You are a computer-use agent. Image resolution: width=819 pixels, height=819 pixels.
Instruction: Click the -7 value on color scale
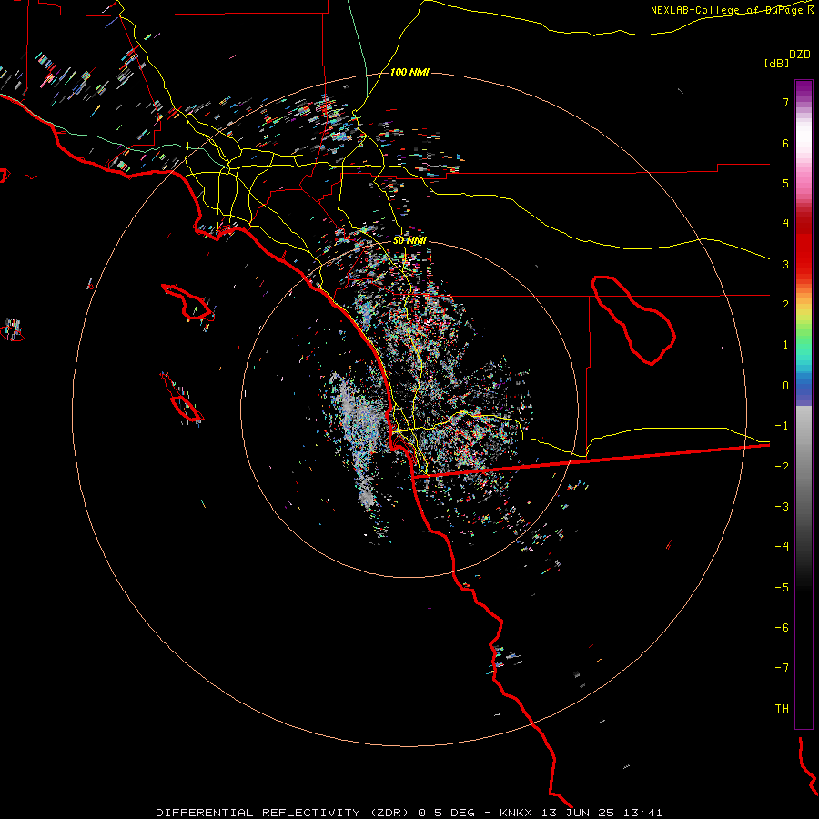click(x=782, y=668)
